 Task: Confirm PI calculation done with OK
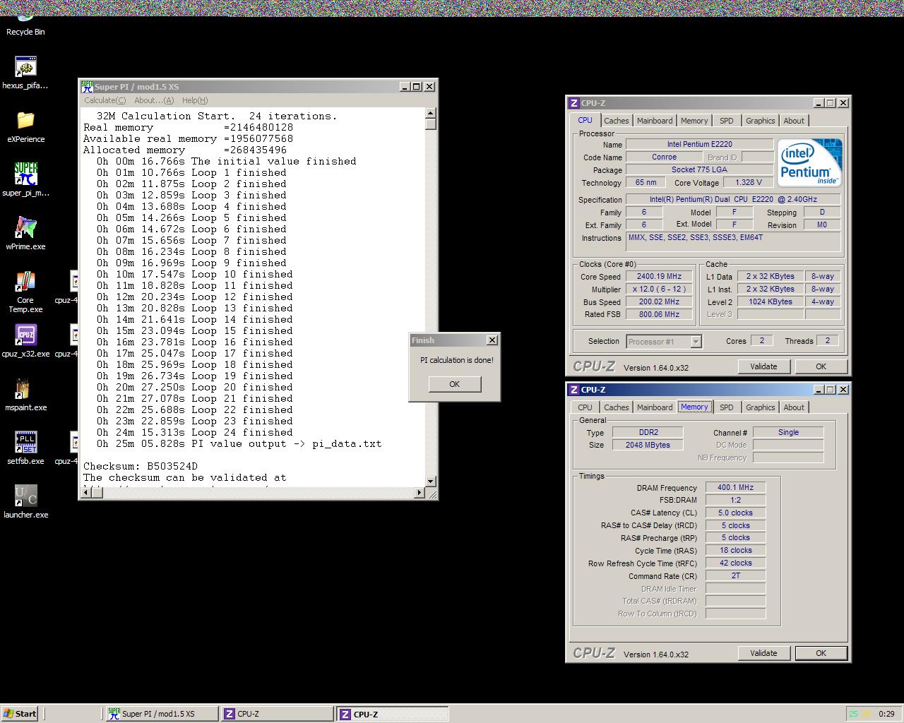(x=454, y=384)
